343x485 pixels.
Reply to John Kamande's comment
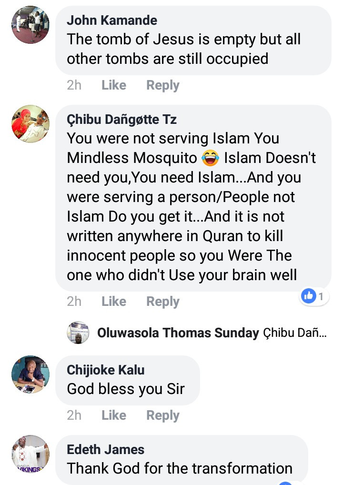tap(162, 85)
